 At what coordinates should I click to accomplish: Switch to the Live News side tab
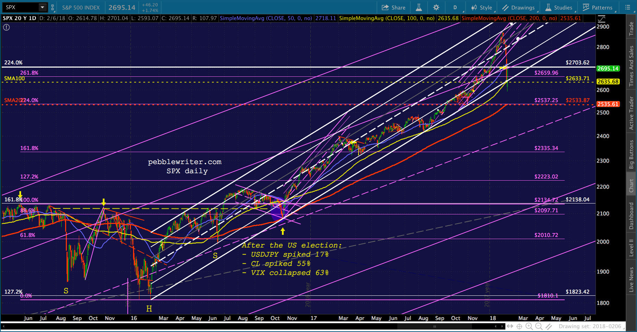coord(631,280)
